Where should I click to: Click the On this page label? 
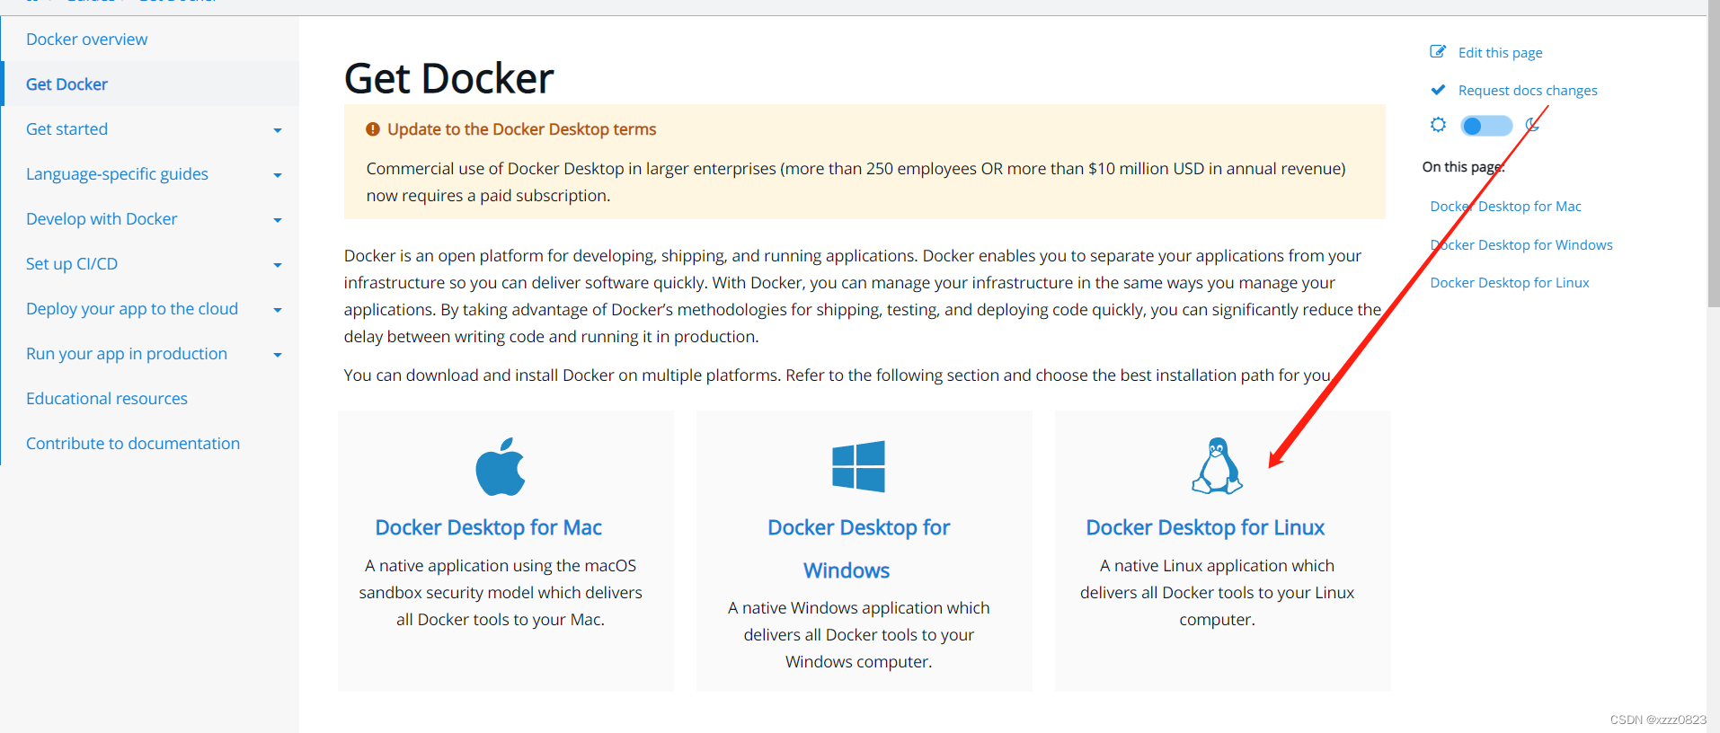point(1462,167)
